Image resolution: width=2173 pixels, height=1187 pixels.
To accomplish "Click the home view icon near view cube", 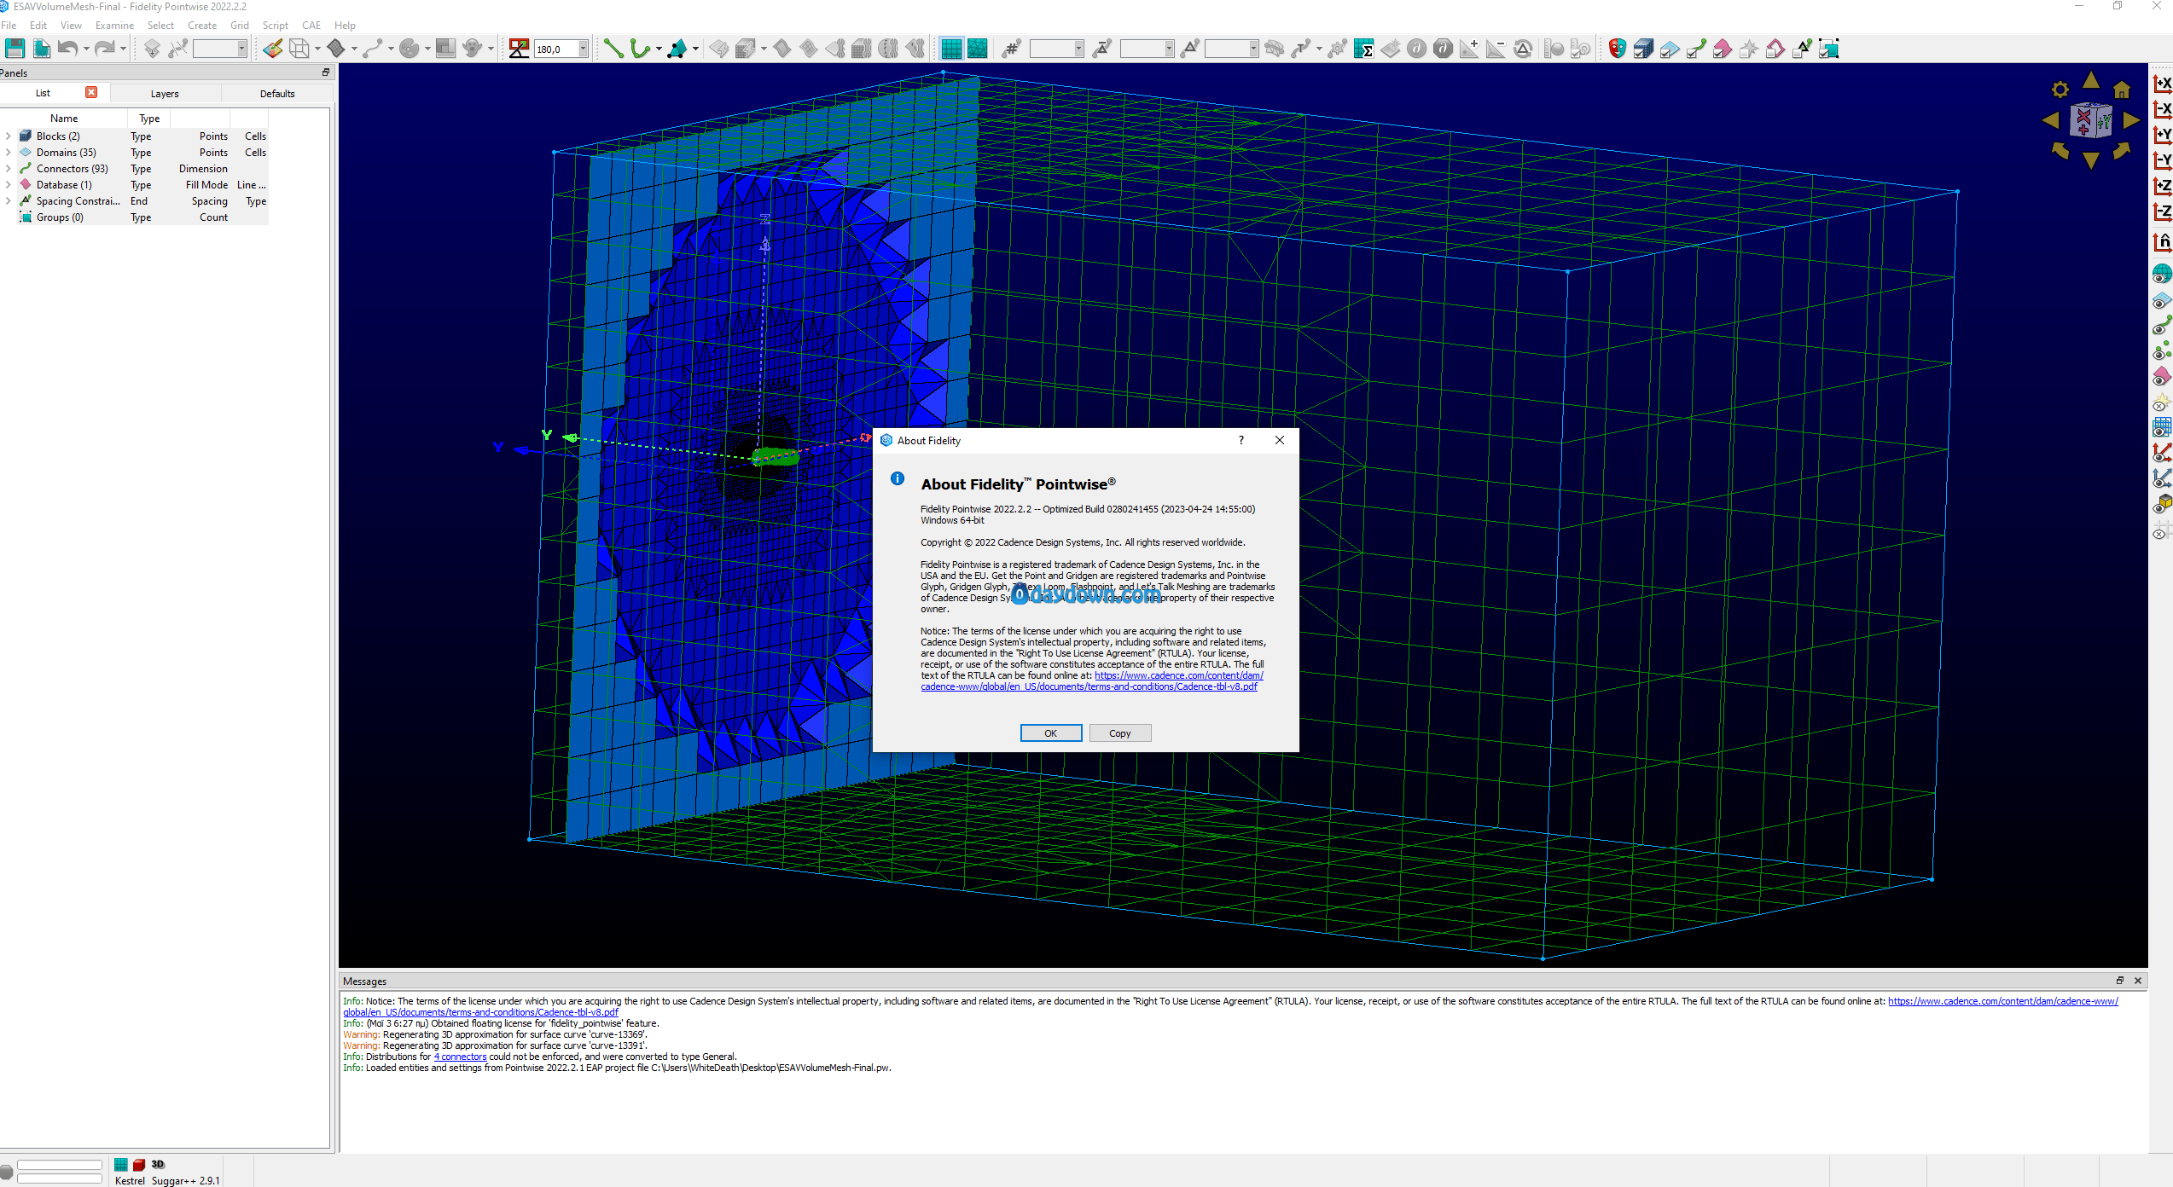I will click(x=2122, y=90).
